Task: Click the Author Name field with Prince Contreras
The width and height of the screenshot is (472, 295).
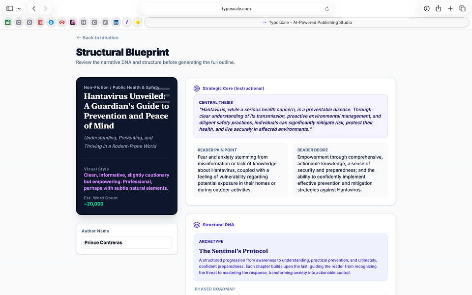Action: click(127, 242)
